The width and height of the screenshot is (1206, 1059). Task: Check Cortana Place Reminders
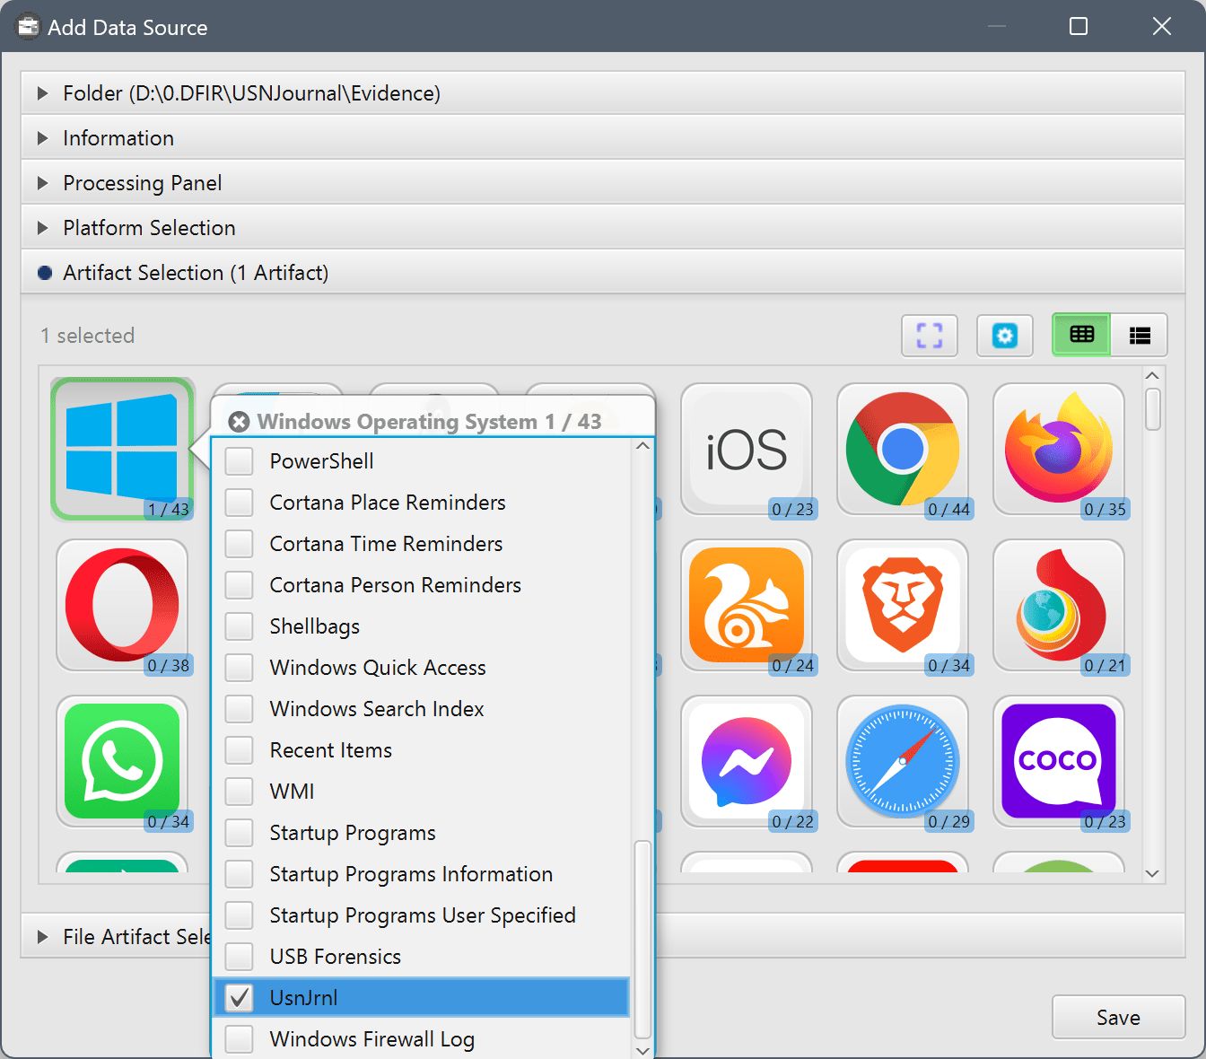click(239, 503)
